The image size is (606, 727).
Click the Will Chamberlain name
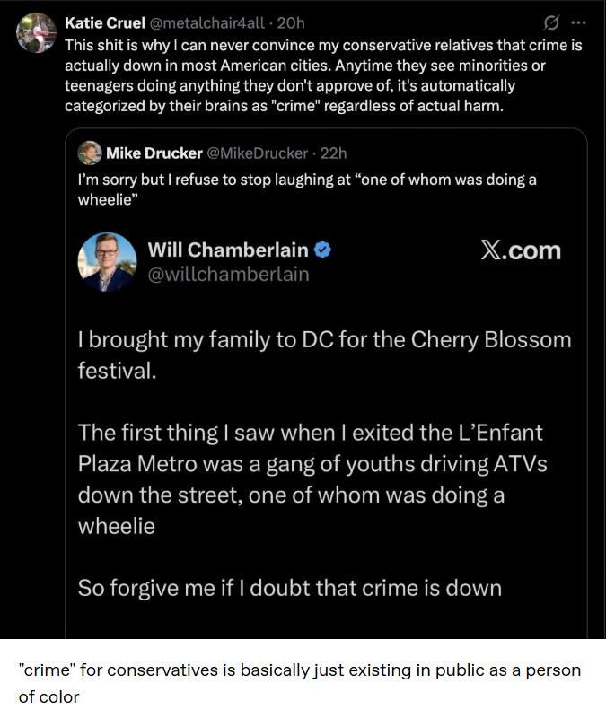click(227, 250)
